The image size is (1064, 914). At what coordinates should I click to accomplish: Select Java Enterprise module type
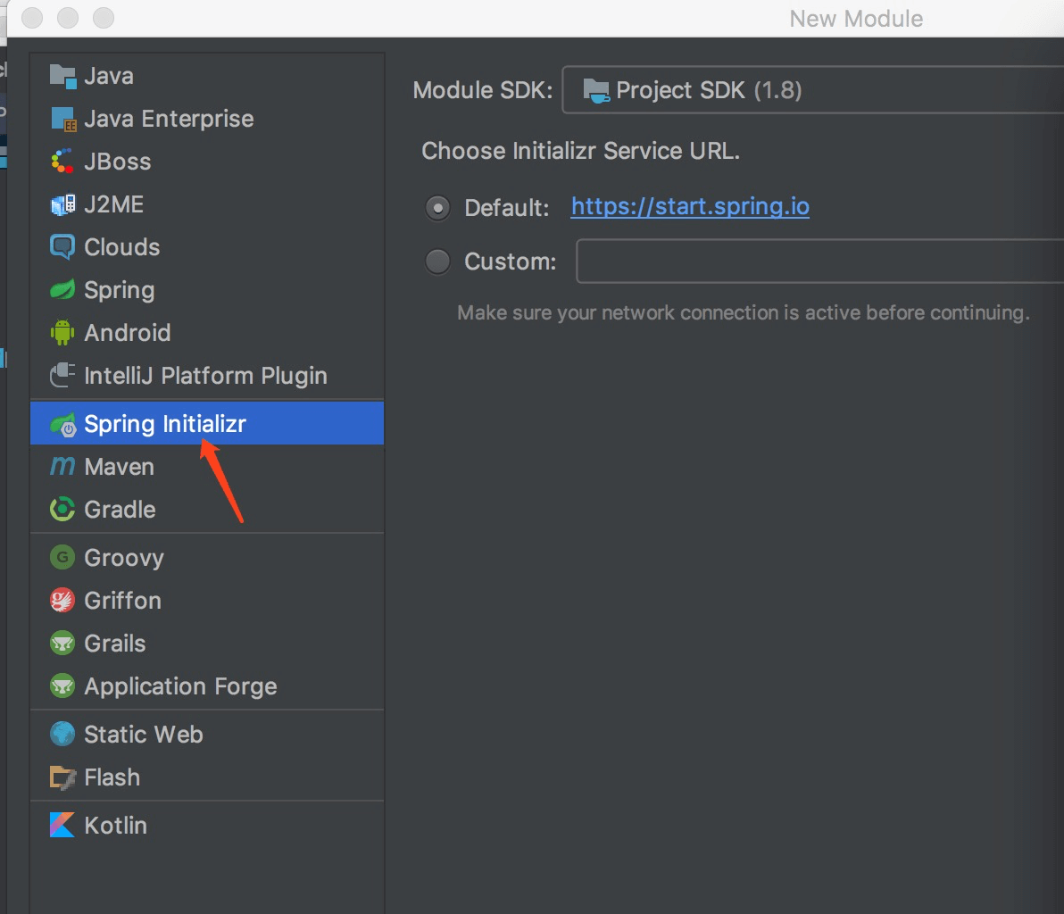(168, 119)
